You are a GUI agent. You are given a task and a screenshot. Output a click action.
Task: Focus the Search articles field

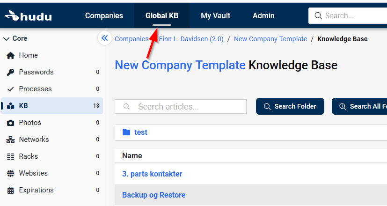(x=181, y=106)
